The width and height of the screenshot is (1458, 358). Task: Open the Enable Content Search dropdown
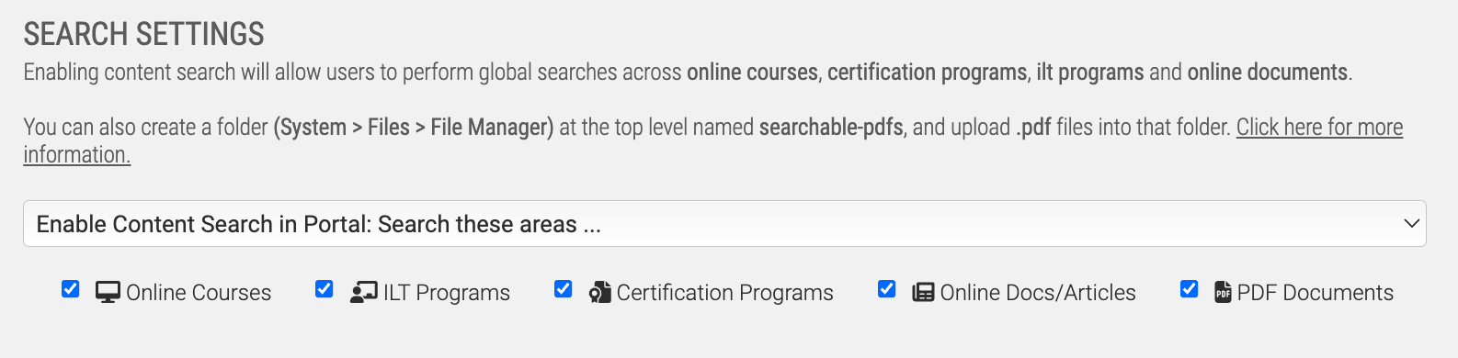[x=724, y=224]
